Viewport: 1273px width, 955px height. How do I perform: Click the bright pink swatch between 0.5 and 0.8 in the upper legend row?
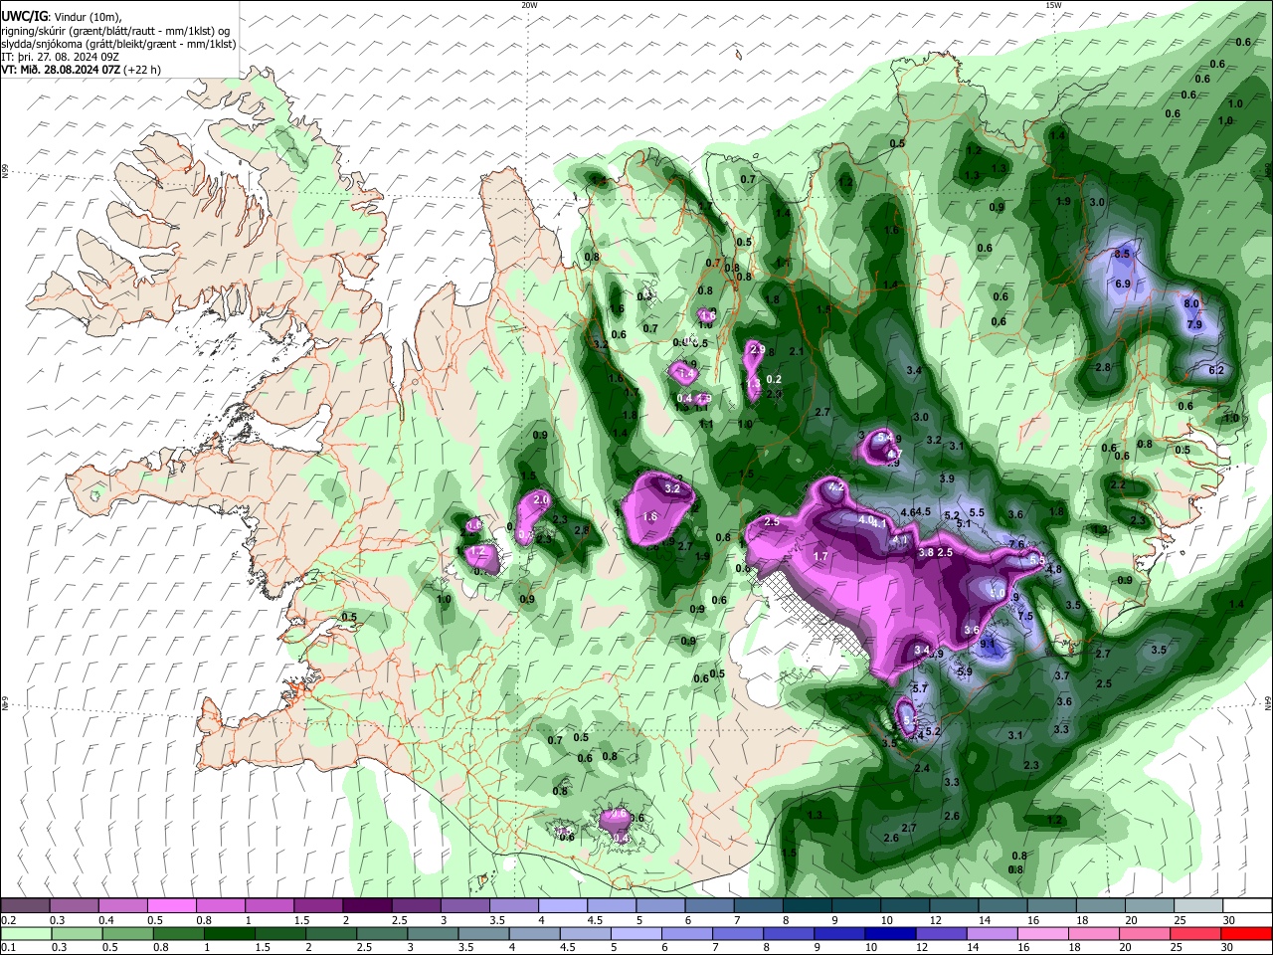click(x=171, y=906)
